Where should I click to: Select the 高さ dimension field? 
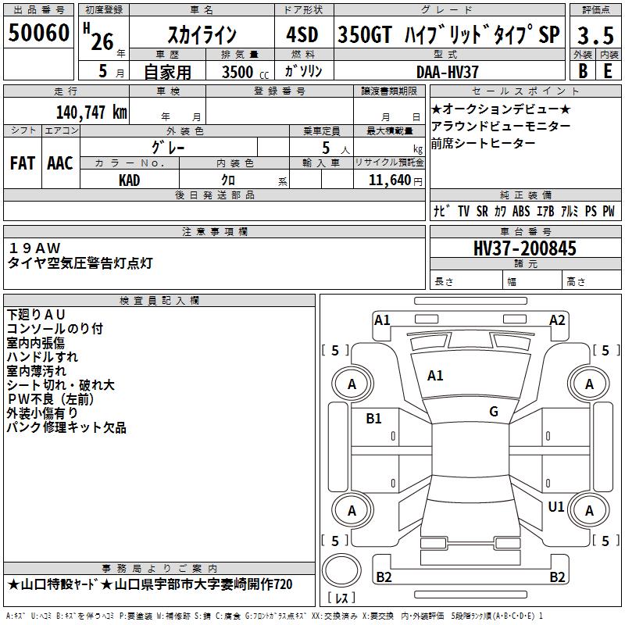tap(591, 281)
